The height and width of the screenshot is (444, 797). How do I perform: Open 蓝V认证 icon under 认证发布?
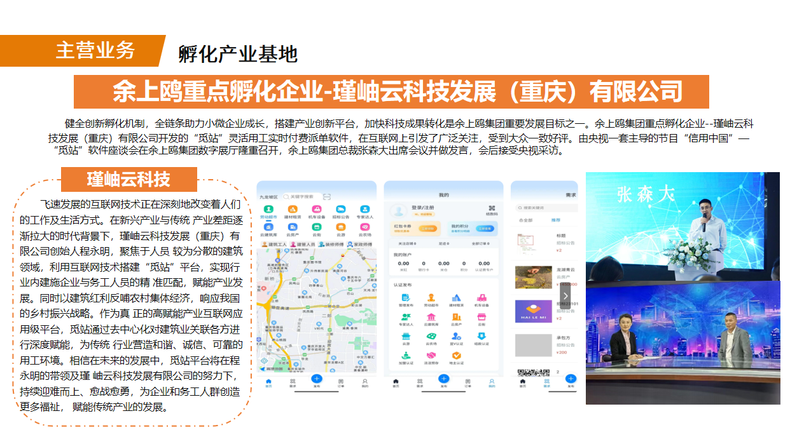click(x=456, y=336)
